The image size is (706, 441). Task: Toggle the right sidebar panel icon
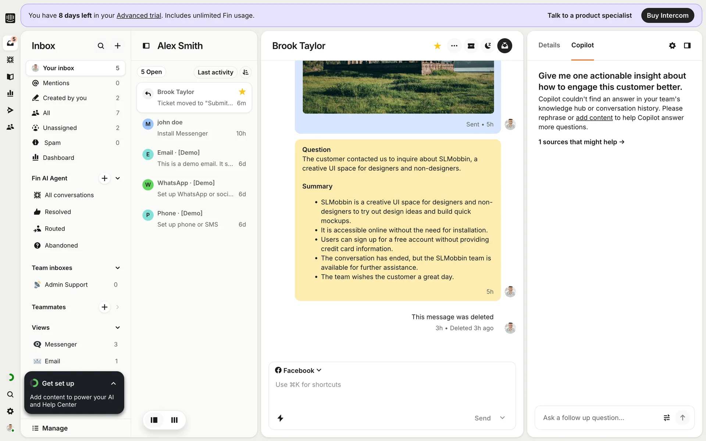point(687,46)
